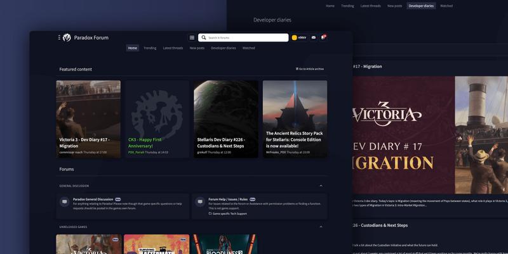Open the inbox envelope icon

pos(313,37)
